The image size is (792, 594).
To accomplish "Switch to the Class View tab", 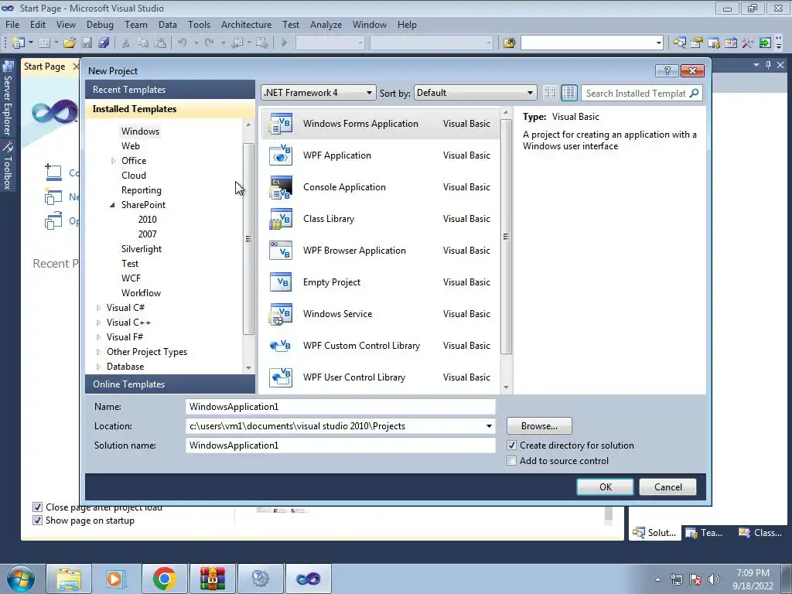I will pos(760,533).
